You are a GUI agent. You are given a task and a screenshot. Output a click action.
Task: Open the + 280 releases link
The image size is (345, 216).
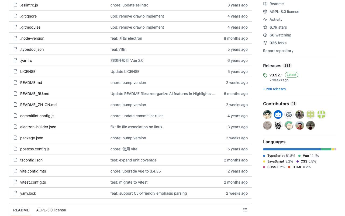pyautogui.click(x=274, y=89)
